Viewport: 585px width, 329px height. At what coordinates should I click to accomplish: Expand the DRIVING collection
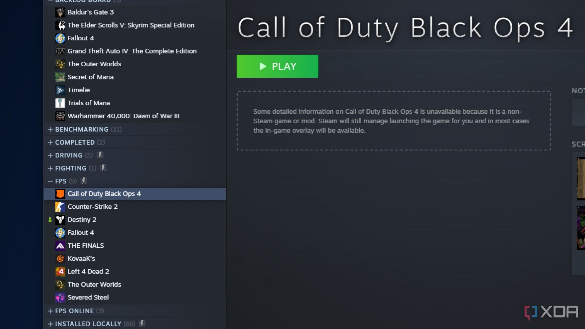50,155
